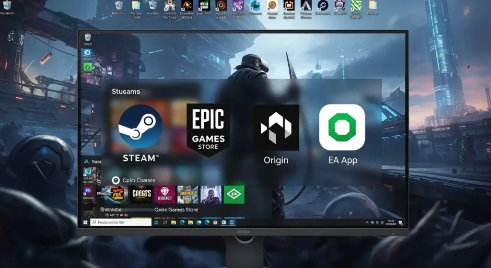Open the notification center icon in tray
Viewport: 491px width, 268px height.
tap(400, 222)
